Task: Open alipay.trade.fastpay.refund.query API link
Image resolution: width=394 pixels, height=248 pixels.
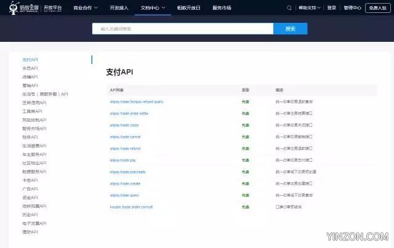Action: [x=137, y=102]
